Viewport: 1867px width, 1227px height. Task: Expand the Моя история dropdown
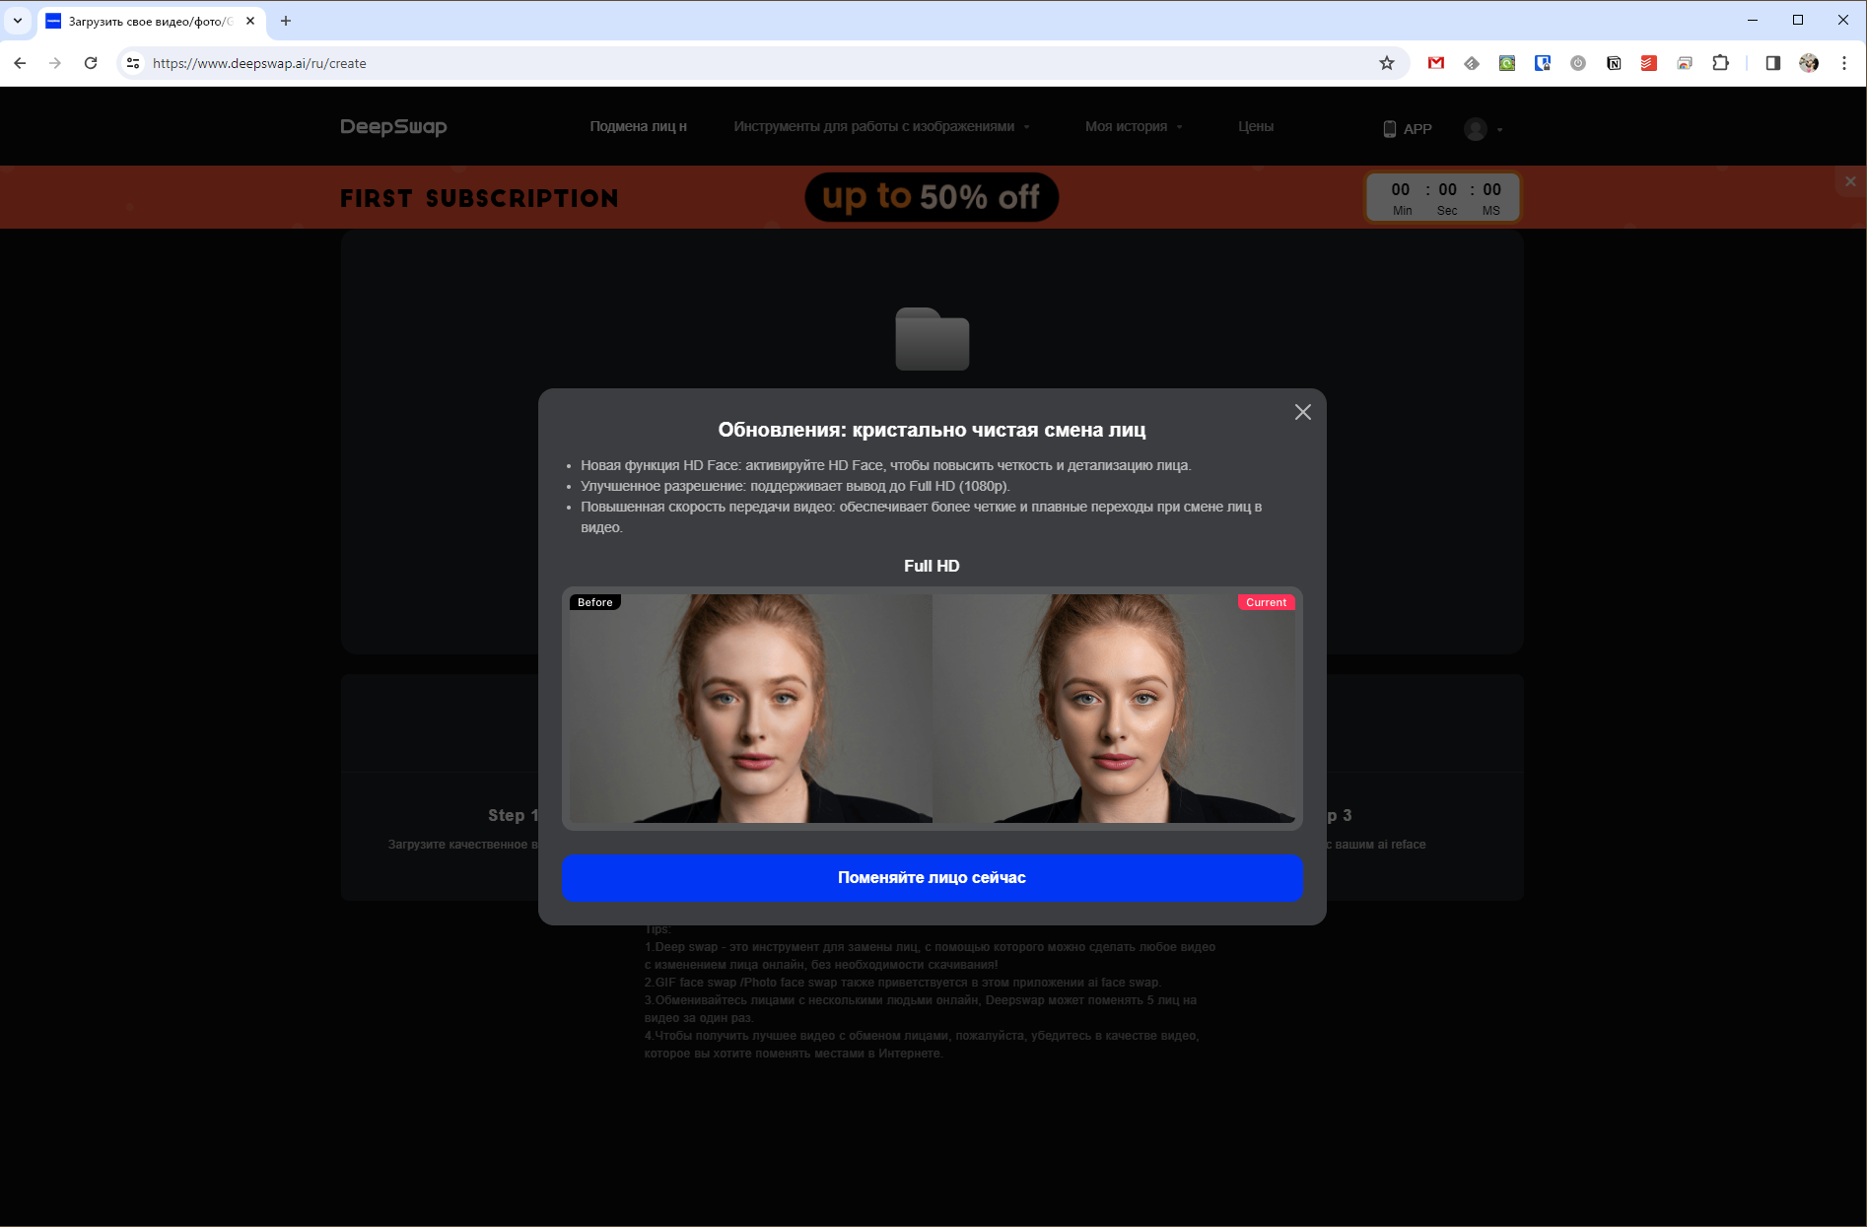(x=1134, y=126)
